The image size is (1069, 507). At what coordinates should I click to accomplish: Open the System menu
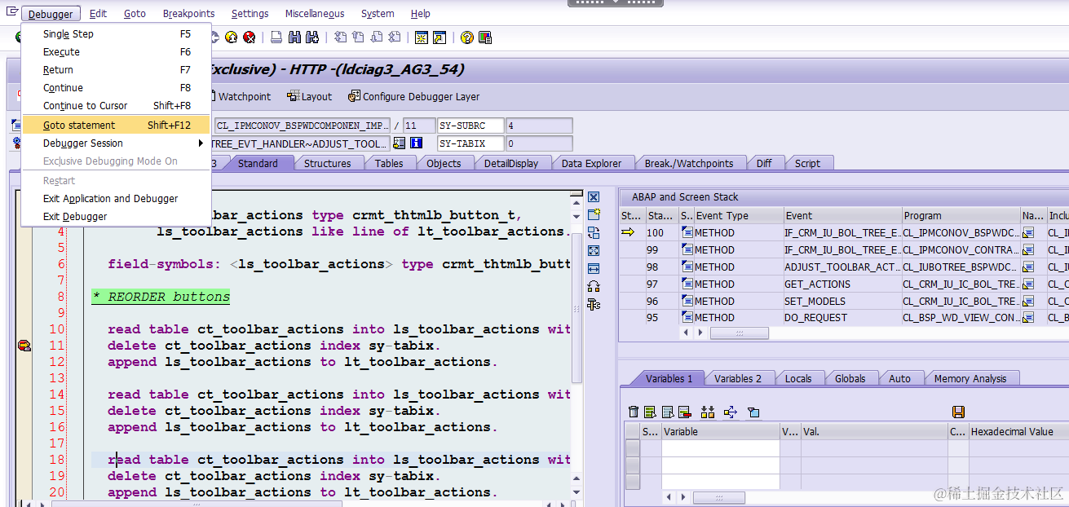[x=378, y=14]
